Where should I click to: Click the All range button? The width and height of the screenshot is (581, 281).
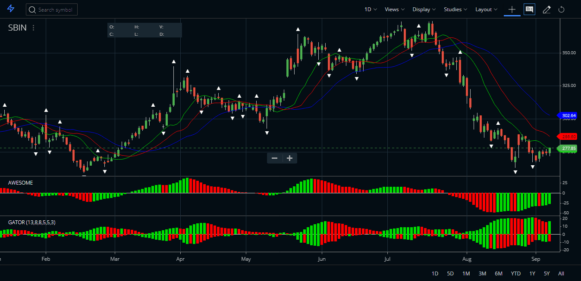pos(561,273)
